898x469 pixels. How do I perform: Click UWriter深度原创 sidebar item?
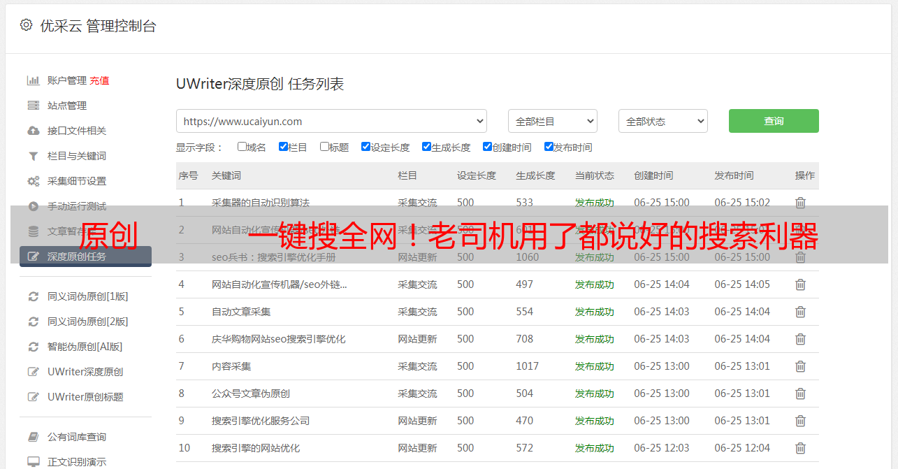tap(85, 372)
